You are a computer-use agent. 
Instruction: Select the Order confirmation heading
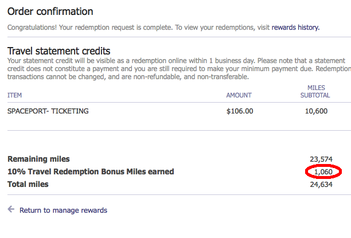coord(50,11)
